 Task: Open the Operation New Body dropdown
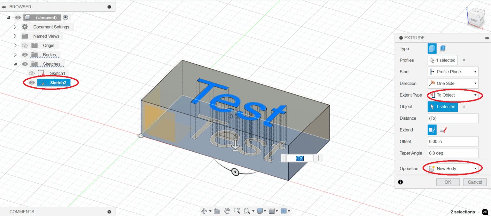[453, 169]
